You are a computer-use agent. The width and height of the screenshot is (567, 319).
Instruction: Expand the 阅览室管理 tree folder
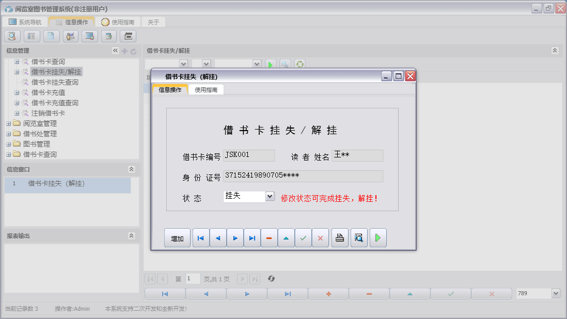(9, 123)
